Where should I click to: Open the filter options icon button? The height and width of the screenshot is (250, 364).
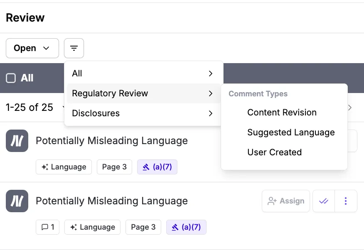point(74,48)
